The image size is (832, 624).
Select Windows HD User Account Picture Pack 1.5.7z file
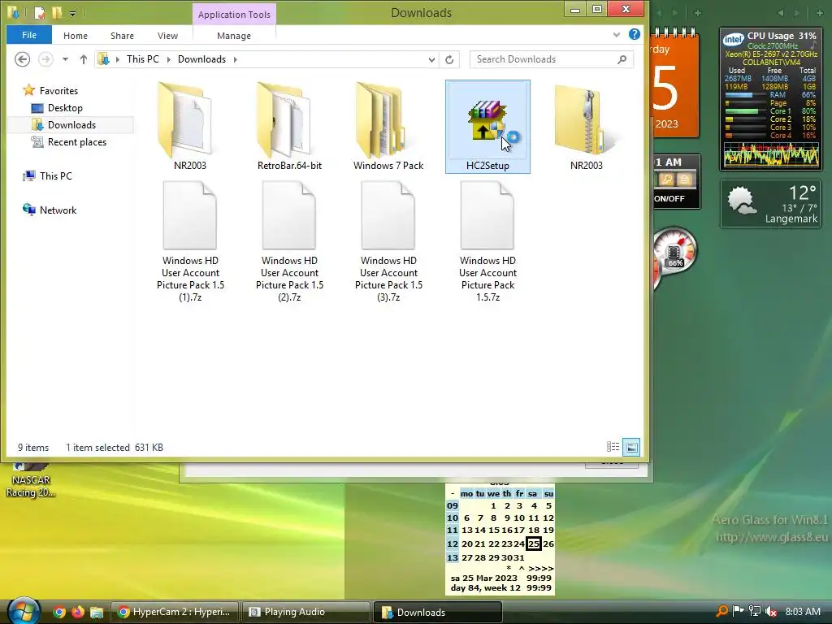click(487, 241)
